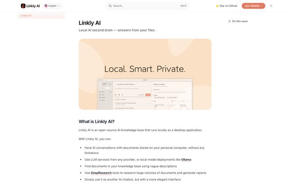Click the Linkly AI wordmark in header
The height and width of the screenshot is (186, 292).
coord(33,6)
